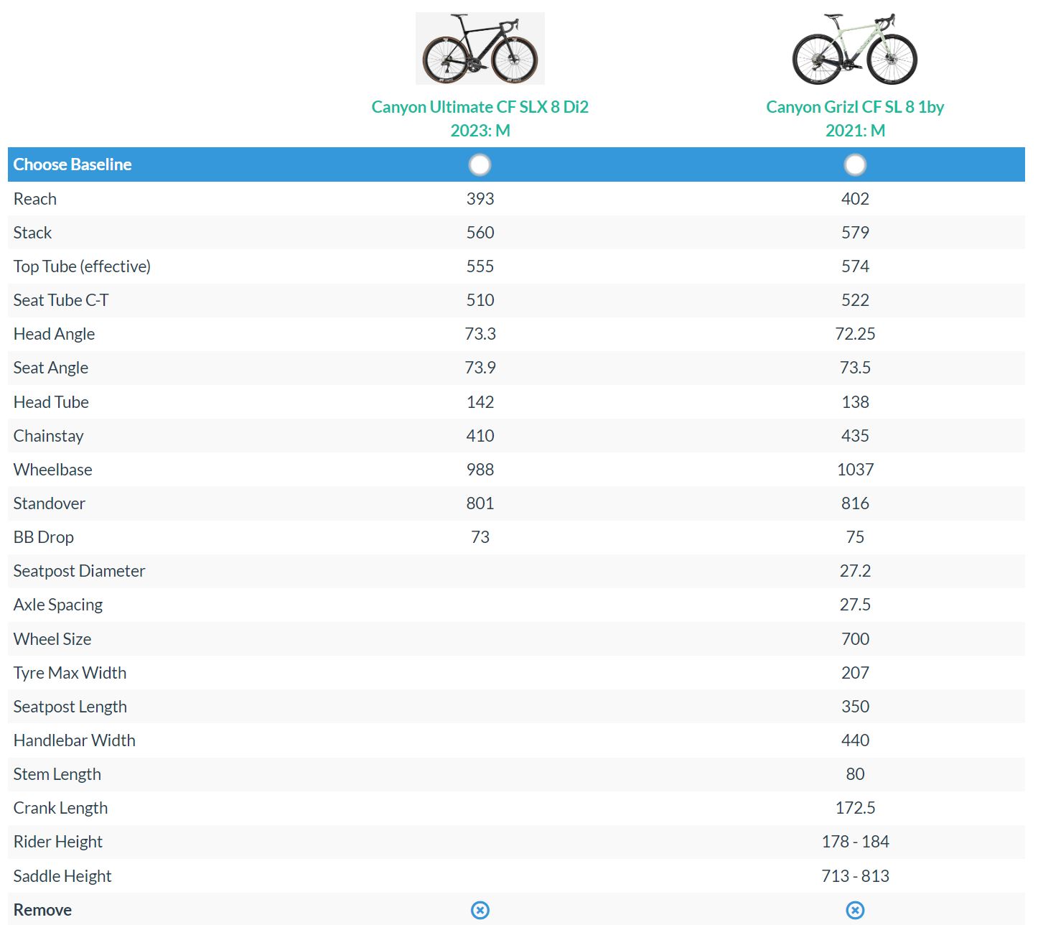Screen dimensions: 1038x925
Task: Click the Wheelbase value 1037 for Grizl
Action: point(855,470)
